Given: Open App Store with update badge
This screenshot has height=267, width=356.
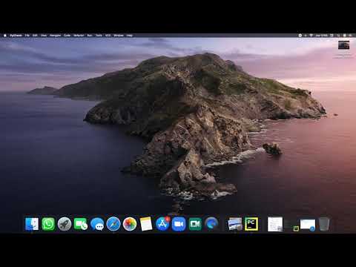Looking at the screenshot, I should (x=162, y=224).
